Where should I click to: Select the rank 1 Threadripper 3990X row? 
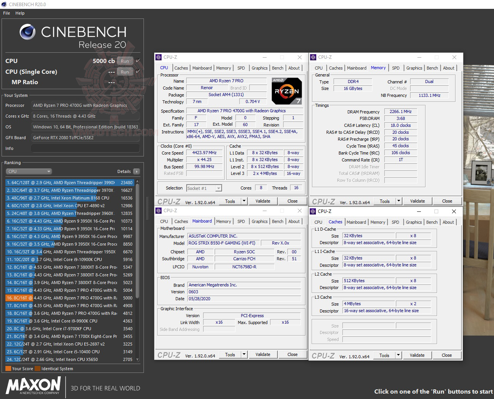(70, 183)
